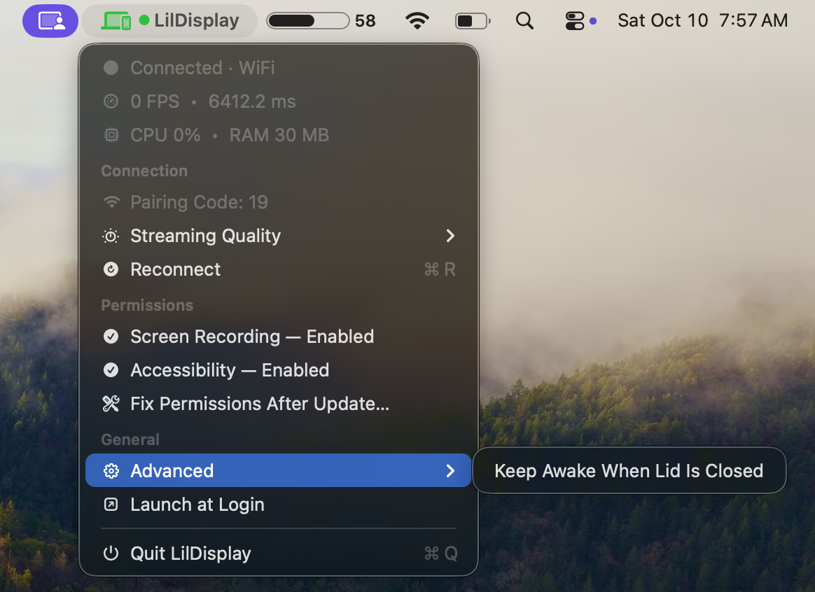Click the Reconnect circular arrow icon
815x592 pixels.
pyautogui.click(x=111, y=269)
